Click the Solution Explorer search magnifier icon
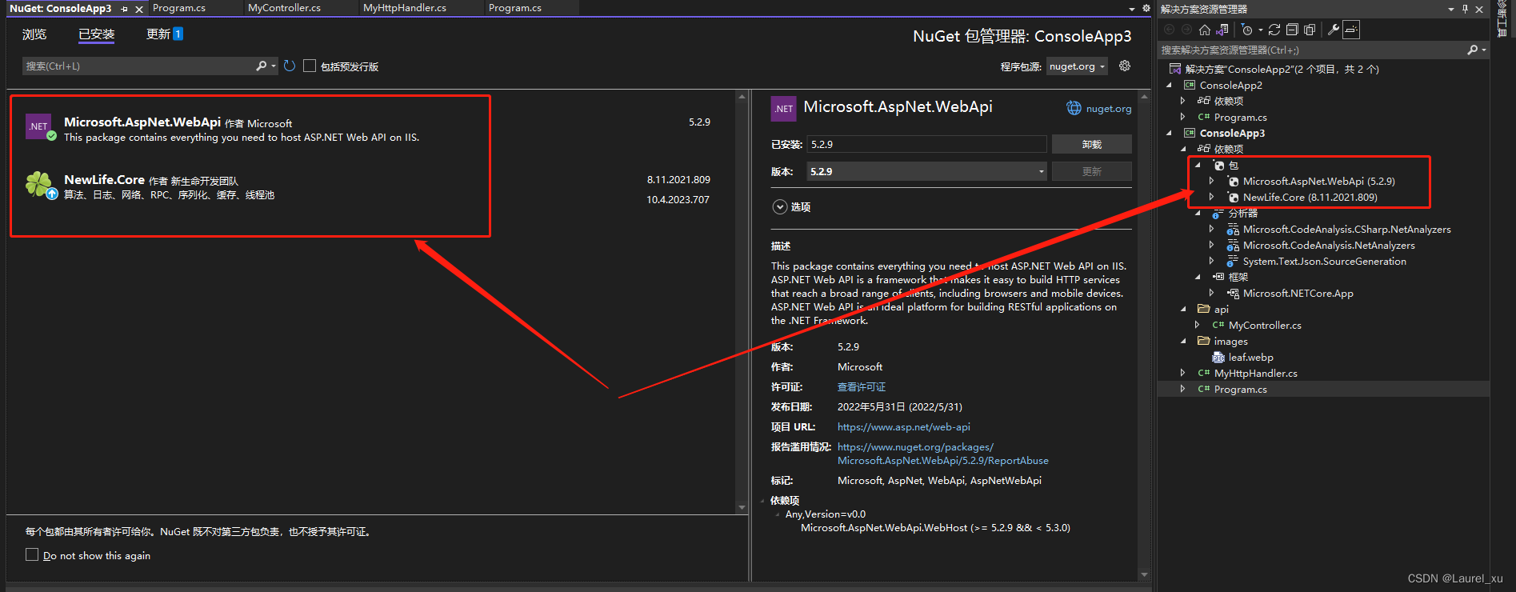This screenshot has height=592, width=1516. [x=1472, y=50]
